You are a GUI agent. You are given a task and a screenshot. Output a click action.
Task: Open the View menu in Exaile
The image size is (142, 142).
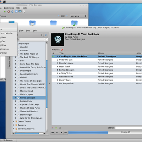point(21,31)
